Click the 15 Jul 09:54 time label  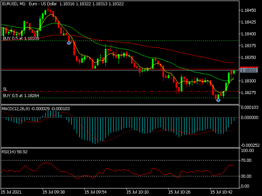[x=96, y=192]
